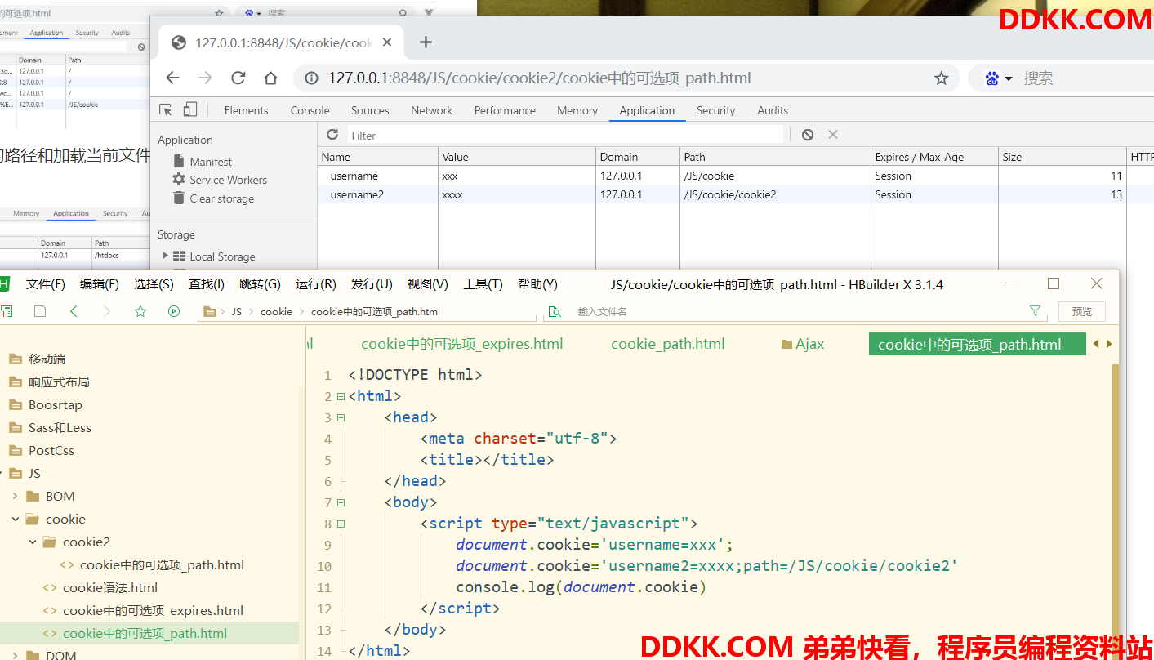Screen dimensions: 1154x660
Task: Open the 视图(V) menu
Action: 428,284
